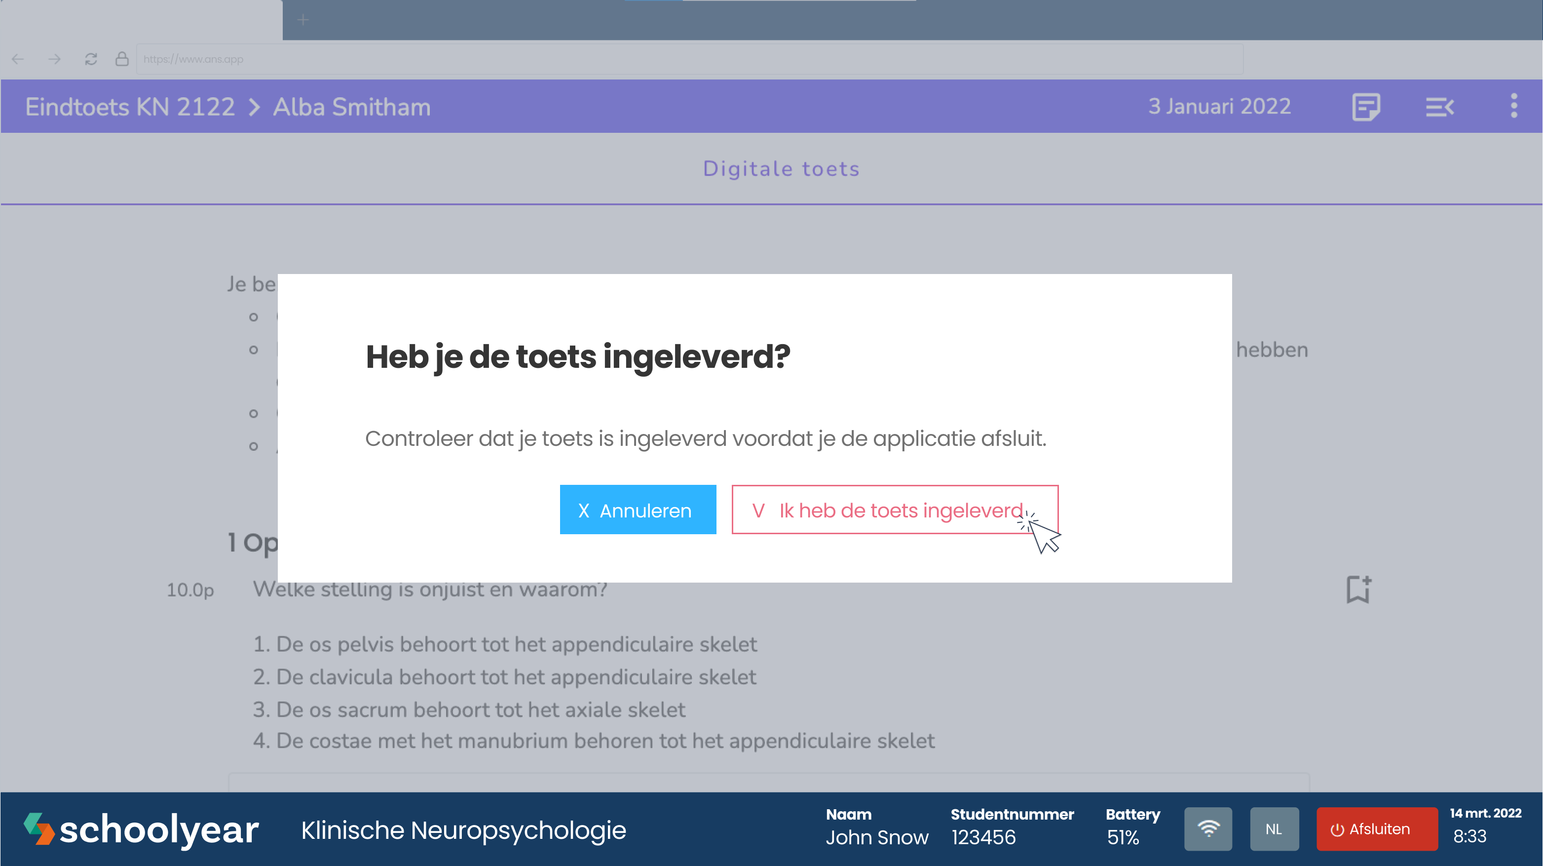Screen dimensions: 1543x866
Task: Click inside the URL address bar
Action: coord(419,59)
